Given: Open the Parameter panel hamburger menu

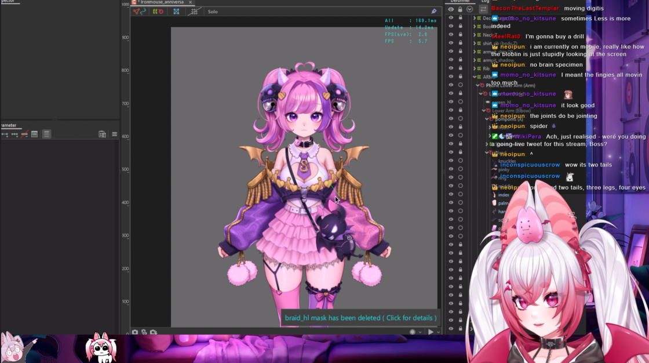Looking at the screenshot, I should 114,135.
